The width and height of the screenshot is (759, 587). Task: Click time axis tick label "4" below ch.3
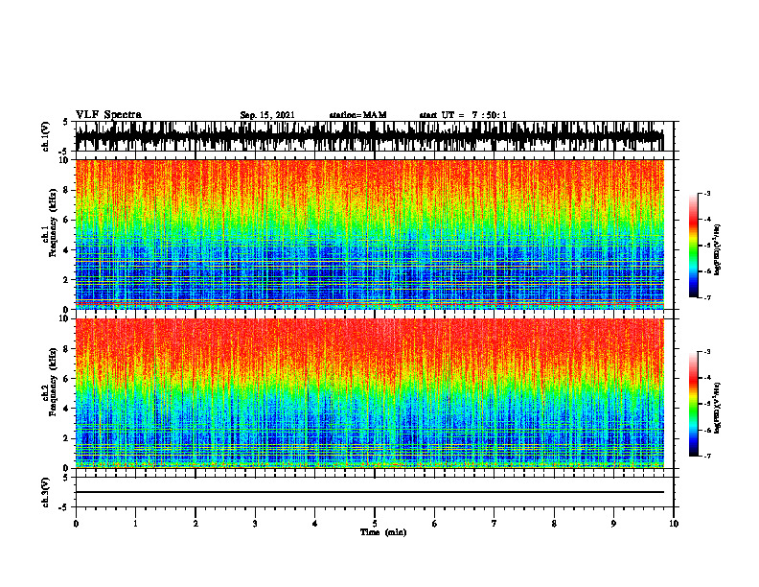coord(315,524)
